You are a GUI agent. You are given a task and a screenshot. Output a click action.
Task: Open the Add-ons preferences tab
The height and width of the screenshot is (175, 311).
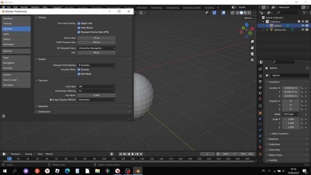[16, 51]
